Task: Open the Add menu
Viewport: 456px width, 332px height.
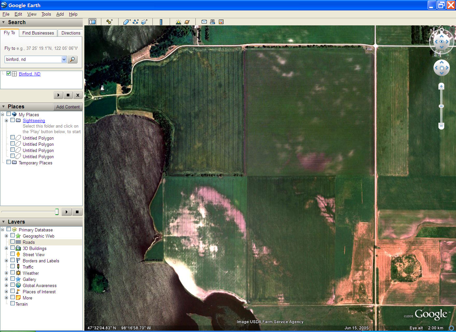Action: coord(60,14)
